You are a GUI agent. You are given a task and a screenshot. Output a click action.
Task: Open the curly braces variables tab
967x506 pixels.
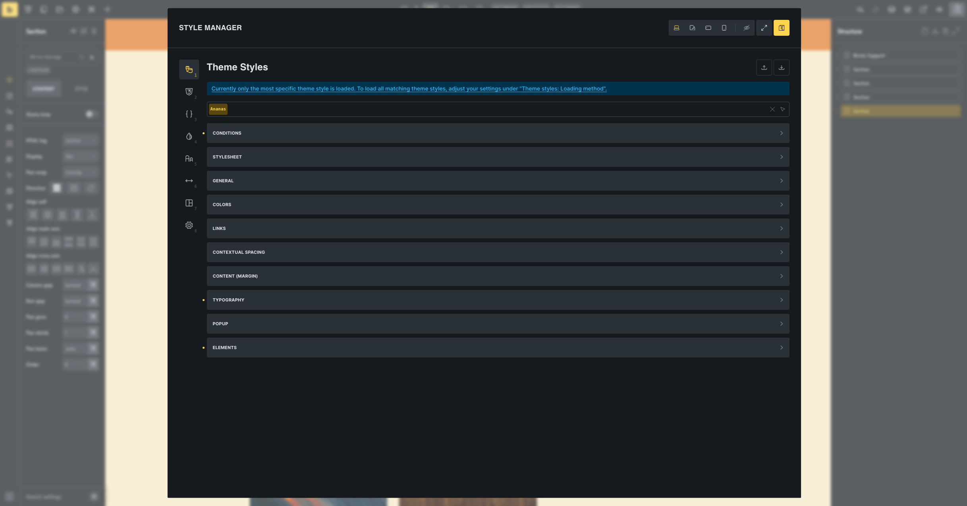click(x=189, y=114)
